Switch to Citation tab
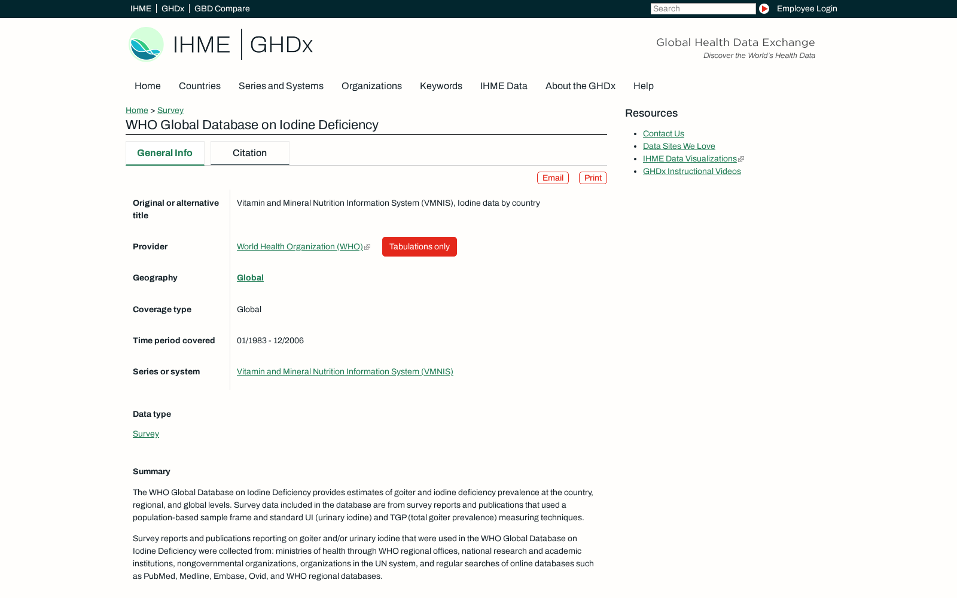Viewport: 957px width, 598px height. (250, 153)
